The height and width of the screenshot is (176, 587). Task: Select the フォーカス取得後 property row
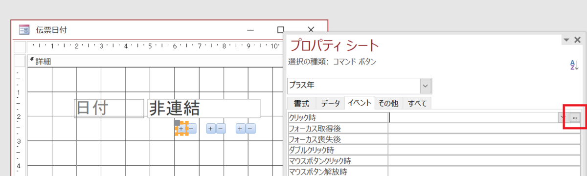(x=434, y=129)
